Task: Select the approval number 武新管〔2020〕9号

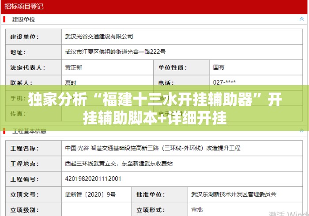Action: point(90,194)
